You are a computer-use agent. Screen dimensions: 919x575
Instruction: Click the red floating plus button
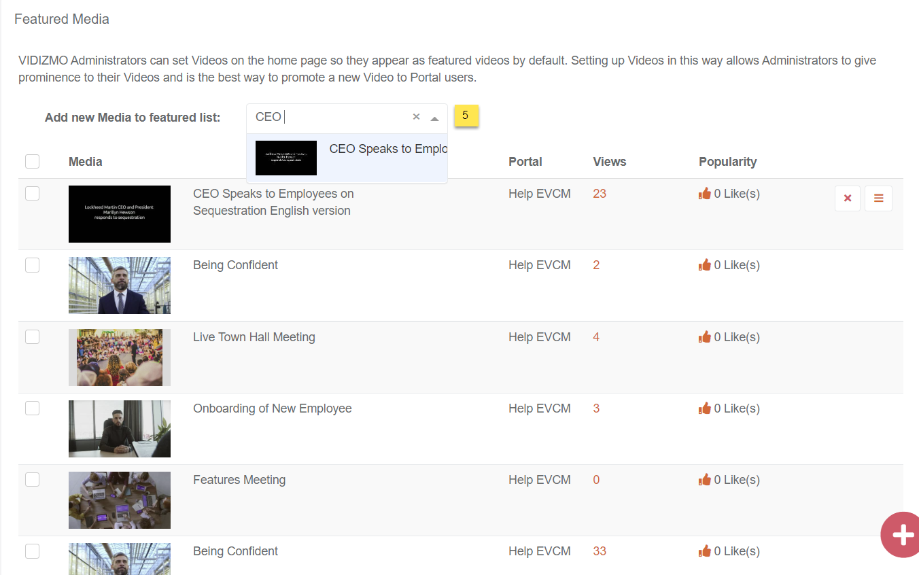point(902,535)
